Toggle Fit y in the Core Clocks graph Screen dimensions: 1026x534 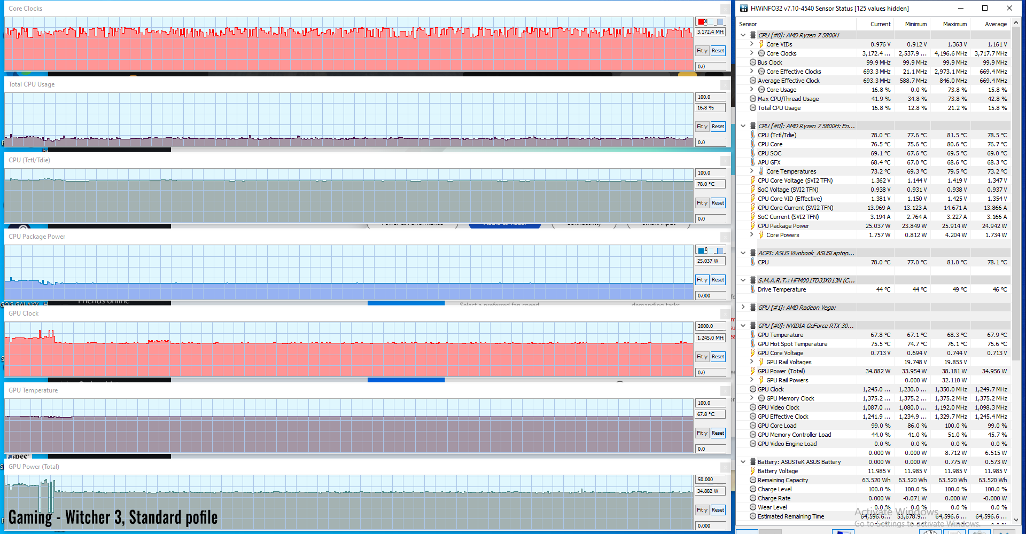pyautogui.click(x=702, y=51)
